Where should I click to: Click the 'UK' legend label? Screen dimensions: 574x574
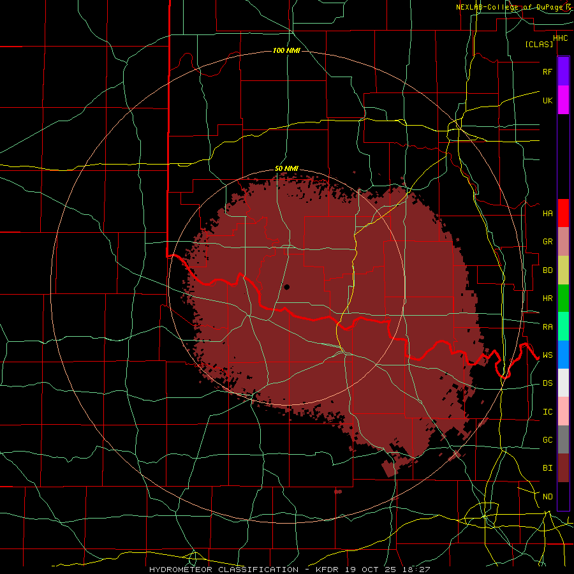[547, 100]
